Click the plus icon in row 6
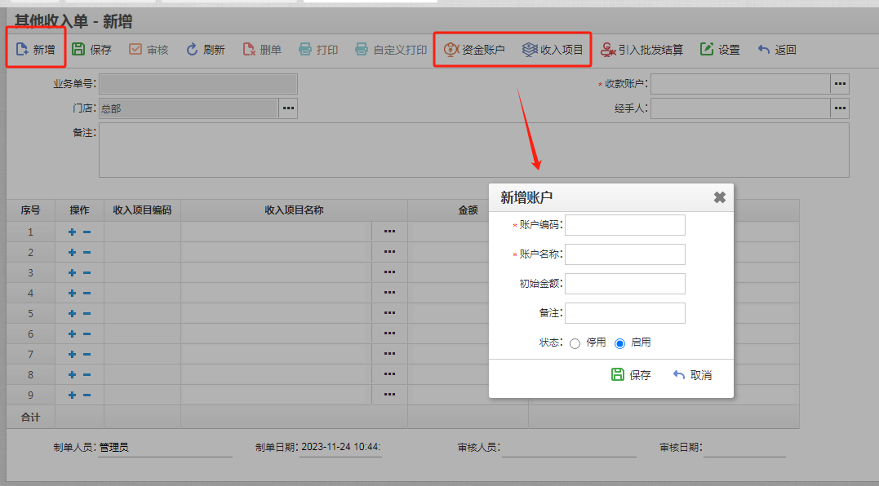 click(x=73, y=334)
